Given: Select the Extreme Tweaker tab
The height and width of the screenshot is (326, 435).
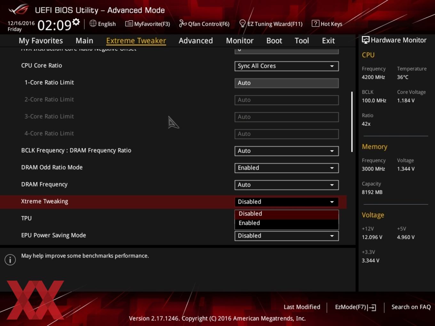Looking at the screenshot, I should (x=136, y=41).
